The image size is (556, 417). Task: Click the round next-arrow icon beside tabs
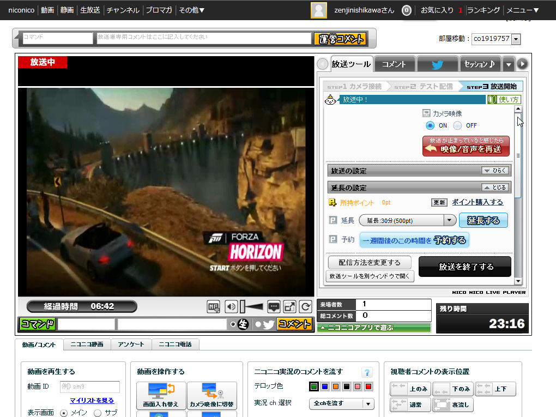[x=522, y=64]
